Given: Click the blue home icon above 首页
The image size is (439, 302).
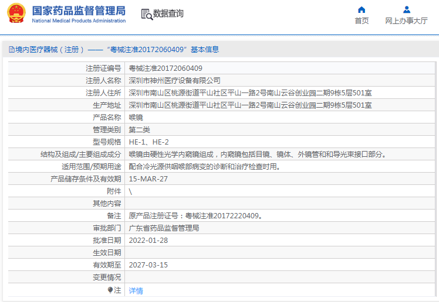Looking at the screenshot, I should pos(362,9).
